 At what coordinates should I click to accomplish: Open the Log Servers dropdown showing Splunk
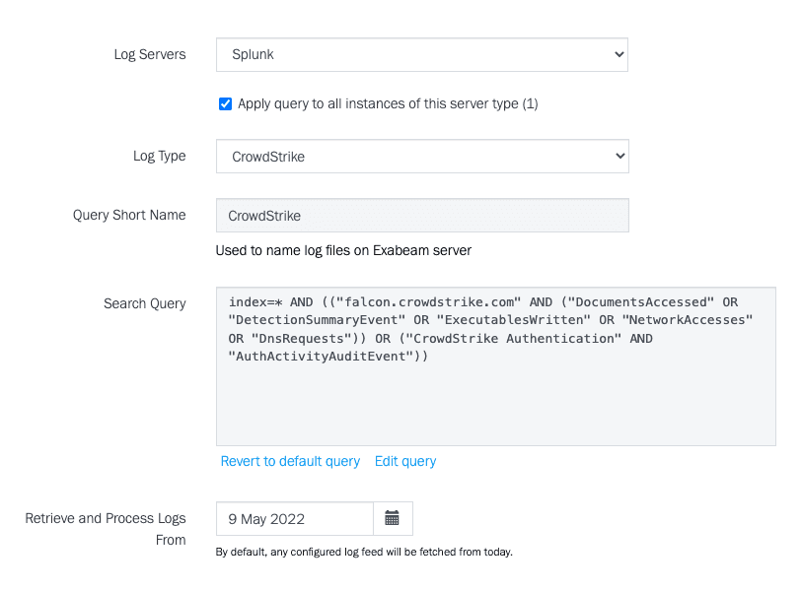pyautogui.click(x=421, y=55)
